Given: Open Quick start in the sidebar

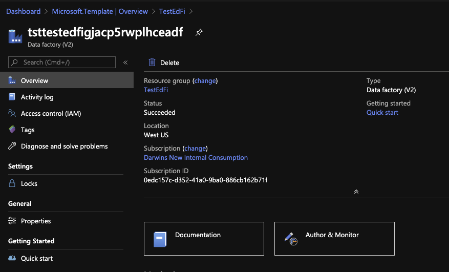Looking at the screenshot, I should tap(67, 258).
